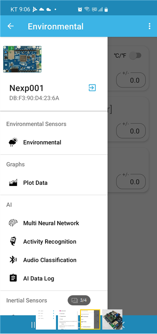Click the STM32 board image
Image resolution: width=157 pixels, height=334 pixels.
click(x=22, y=59)
